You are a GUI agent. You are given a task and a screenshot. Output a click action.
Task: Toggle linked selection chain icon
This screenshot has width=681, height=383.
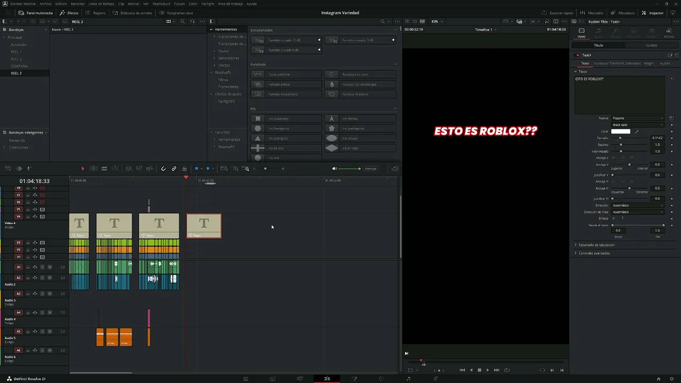174,169
